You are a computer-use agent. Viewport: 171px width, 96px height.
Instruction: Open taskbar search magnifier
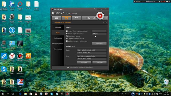[8, 94]
